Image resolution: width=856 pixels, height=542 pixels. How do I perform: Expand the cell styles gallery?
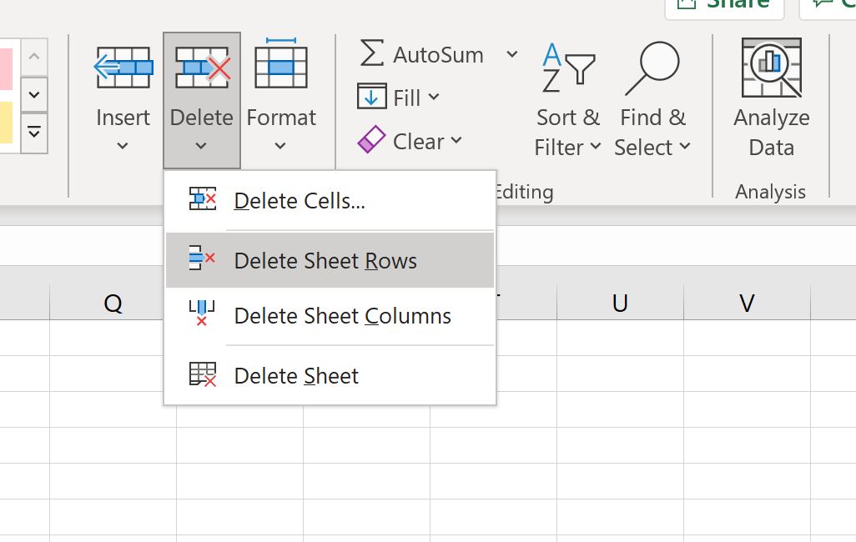34,132
